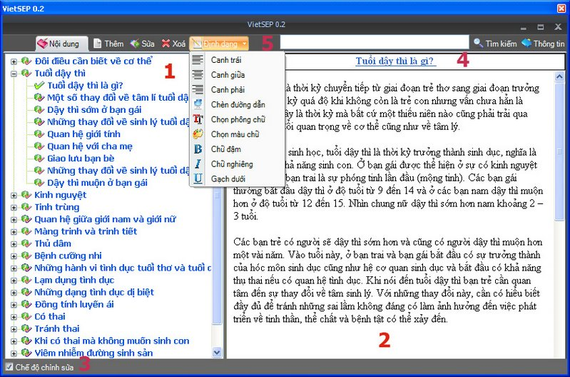Click the center align icon beside Canh giữa
This screenshot has height=377, width=570.
(198, 74)
